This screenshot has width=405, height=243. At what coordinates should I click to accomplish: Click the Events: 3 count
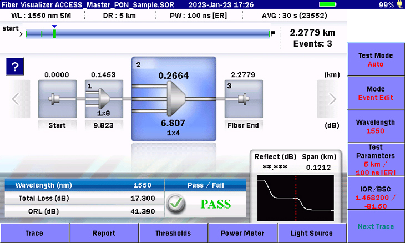pos(312,44)
